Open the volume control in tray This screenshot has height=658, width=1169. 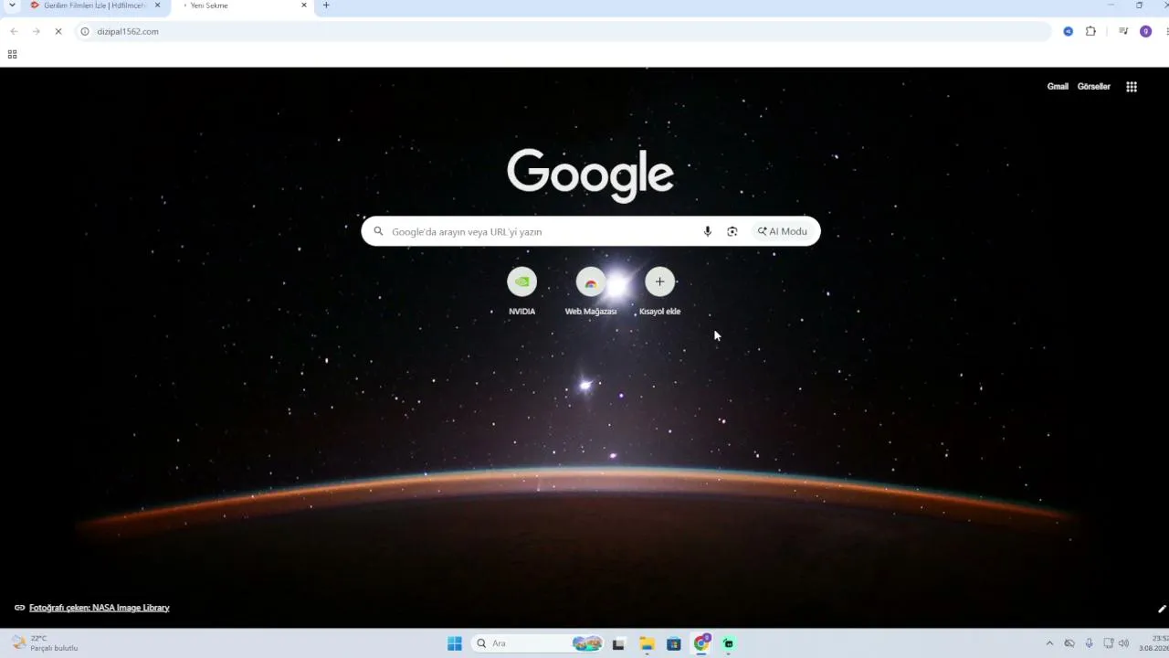click(1123, 643)
